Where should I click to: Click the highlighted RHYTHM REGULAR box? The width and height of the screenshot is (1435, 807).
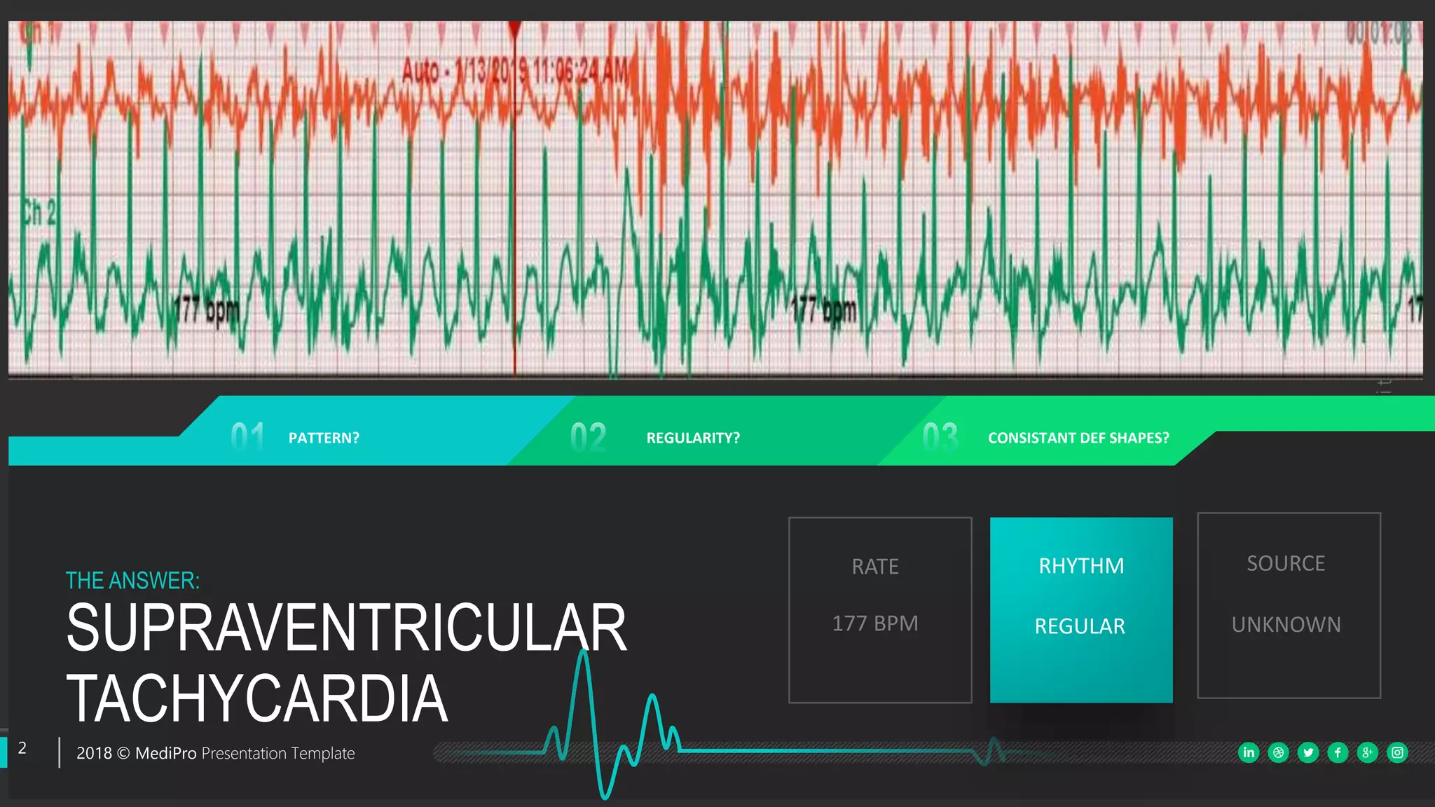pyautogui.click(x=1080, y=609)
